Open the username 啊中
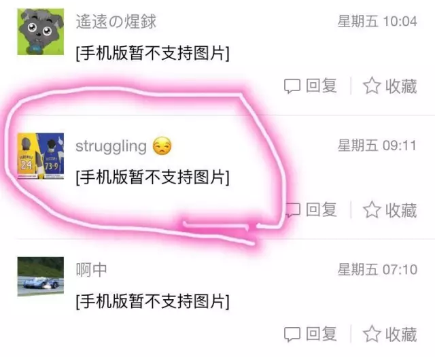 click(91, 269)
